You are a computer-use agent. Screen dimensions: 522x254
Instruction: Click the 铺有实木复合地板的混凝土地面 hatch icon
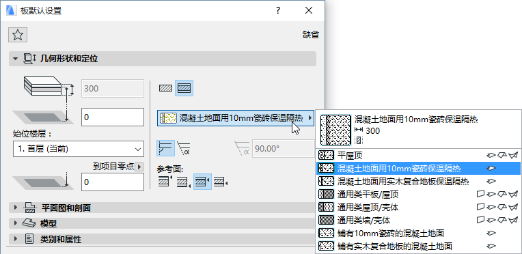pos(327,246)
